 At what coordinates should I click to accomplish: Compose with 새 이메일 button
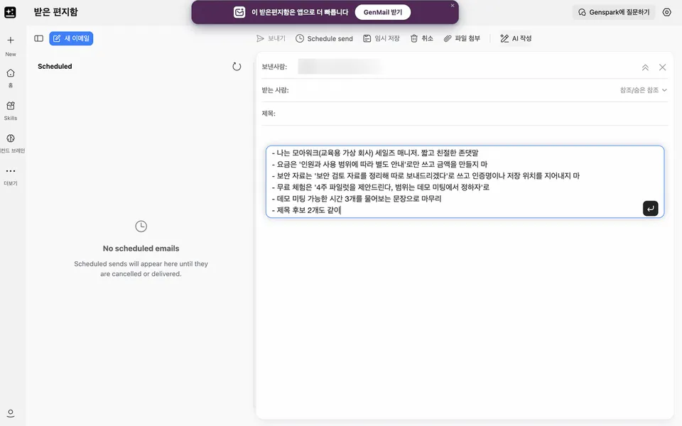(x=71, y=38)
